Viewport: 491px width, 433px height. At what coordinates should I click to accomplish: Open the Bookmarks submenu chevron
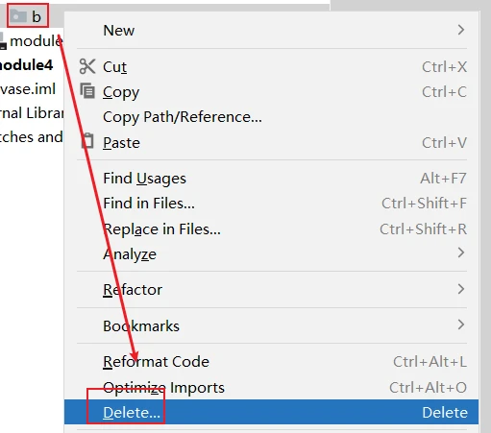tap(461, 325)
